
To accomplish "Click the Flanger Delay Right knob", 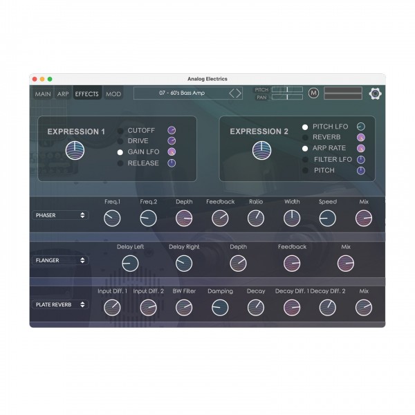I will 184,264.
